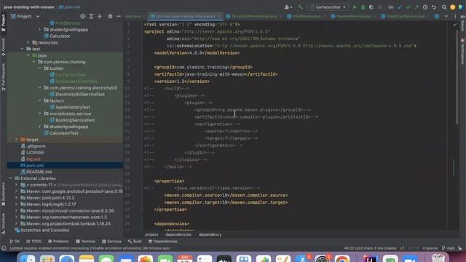Expand Maven: junit:junit:4.13.2 library
The image size is (466, 262).
16,197
